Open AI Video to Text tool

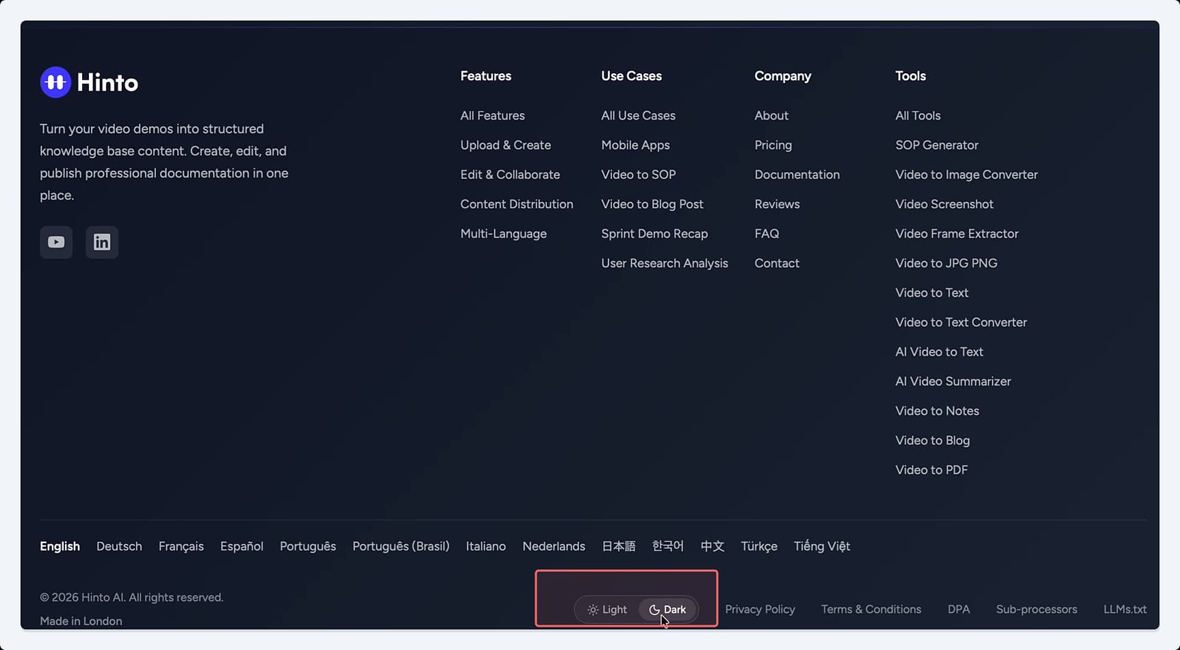939,351
